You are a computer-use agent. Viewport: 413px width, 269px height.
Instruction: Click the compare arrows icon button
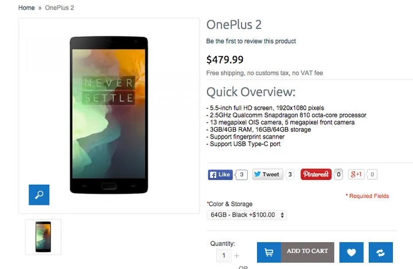click(381, 252)
